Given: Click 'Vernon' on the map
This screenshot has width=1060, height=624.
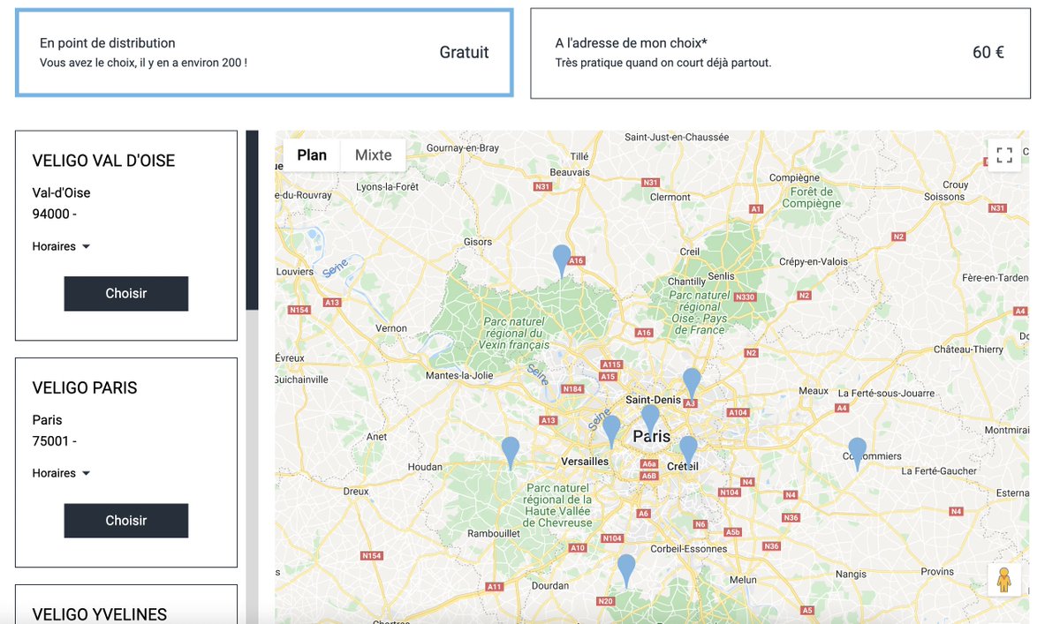Looking at the screenshot, I should pyautogui.click(x=391, y=327).
